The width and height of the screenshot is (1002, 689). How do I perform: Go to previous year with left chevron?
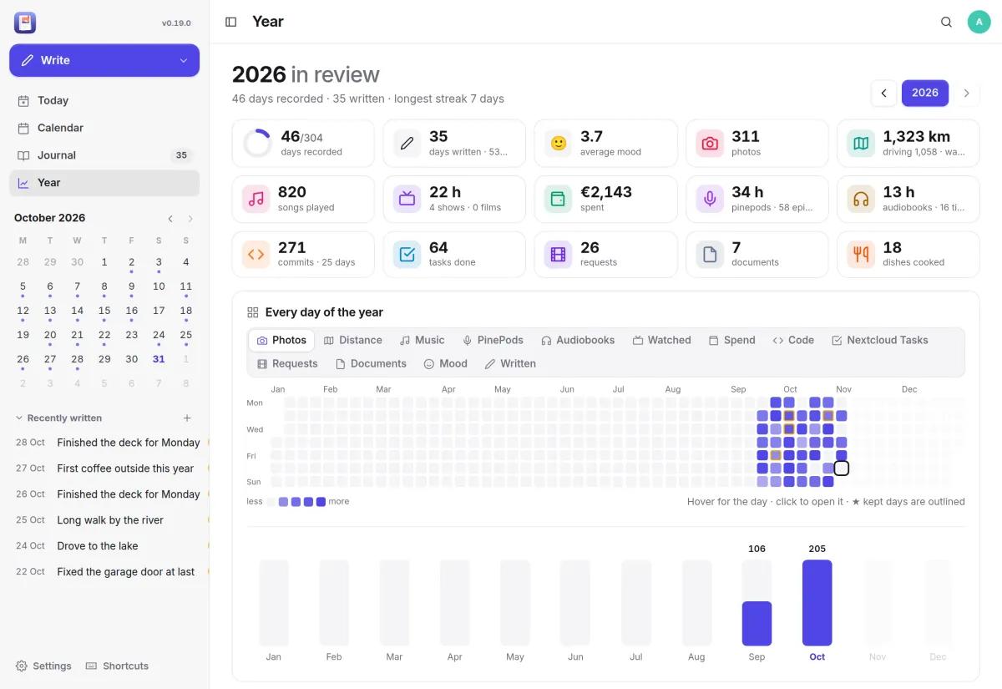click(883, 94)
